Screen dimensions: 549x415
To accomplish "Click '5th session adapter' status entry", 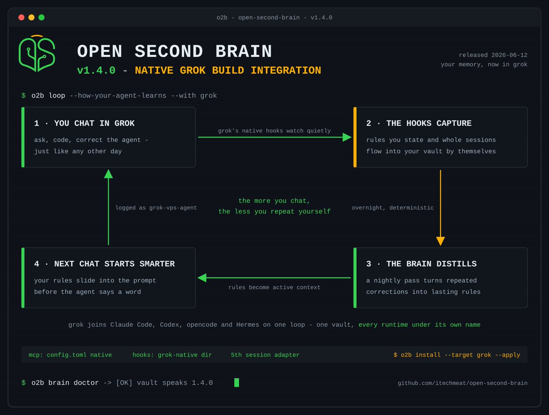I will coord(265,355).
